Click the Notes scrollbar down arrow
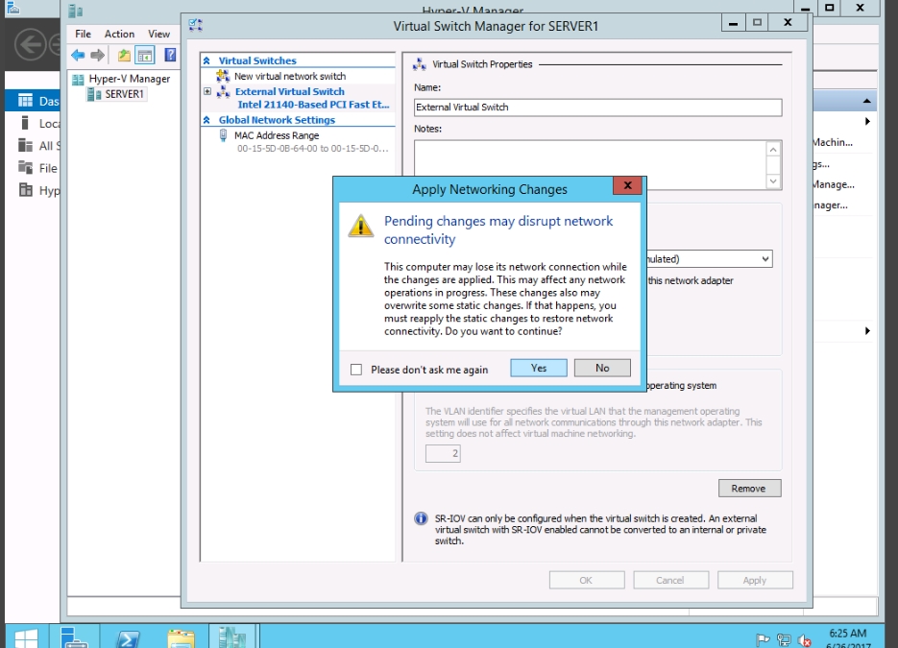898x648 pixels. (773, 181)
